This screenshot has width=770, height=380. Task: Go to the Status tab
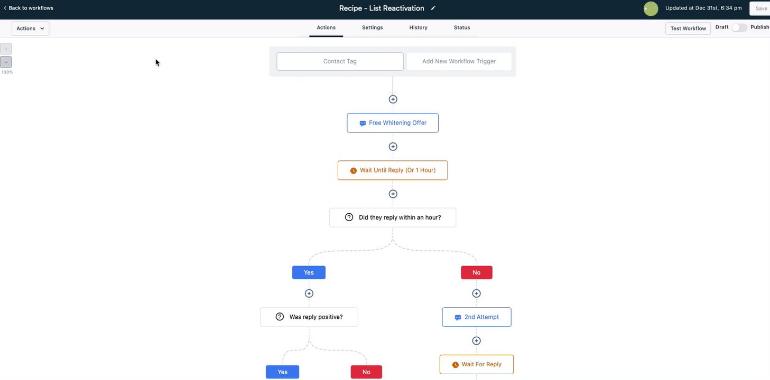coord(461,27)
